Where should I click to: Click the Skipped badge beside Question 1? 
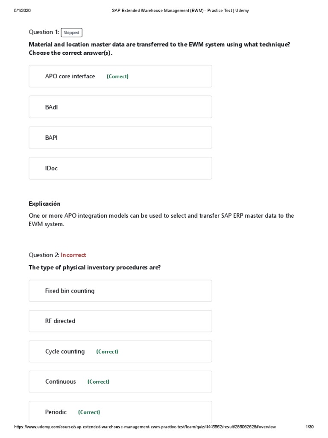tap(71, 33)
